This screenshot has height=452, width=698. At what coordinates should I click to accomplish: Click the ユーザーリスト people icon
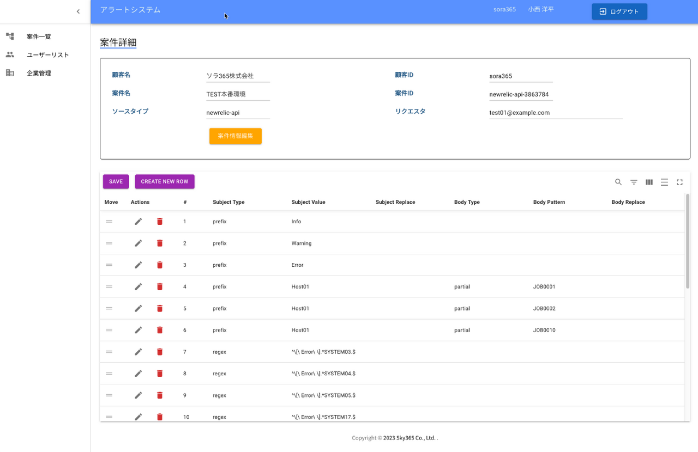click(x=9, y=54)
